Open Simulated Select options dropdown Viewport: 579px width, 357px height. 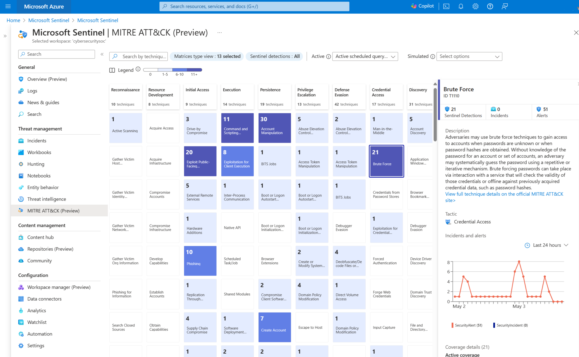(x=469, y=56)
